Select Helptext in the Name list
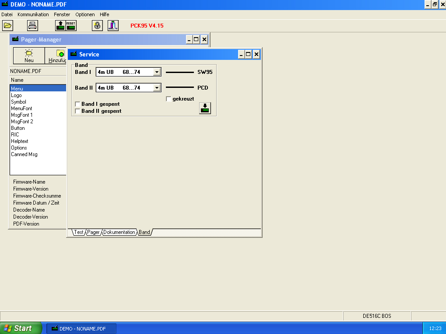 pos(20,141)
